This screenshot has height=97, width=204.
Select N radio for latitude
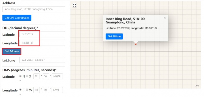pos(20,76)
